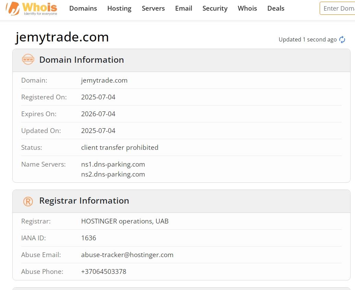Select the abuse phone +37064503378
This screenshot has height=290, width=355.
click(104, 271)
